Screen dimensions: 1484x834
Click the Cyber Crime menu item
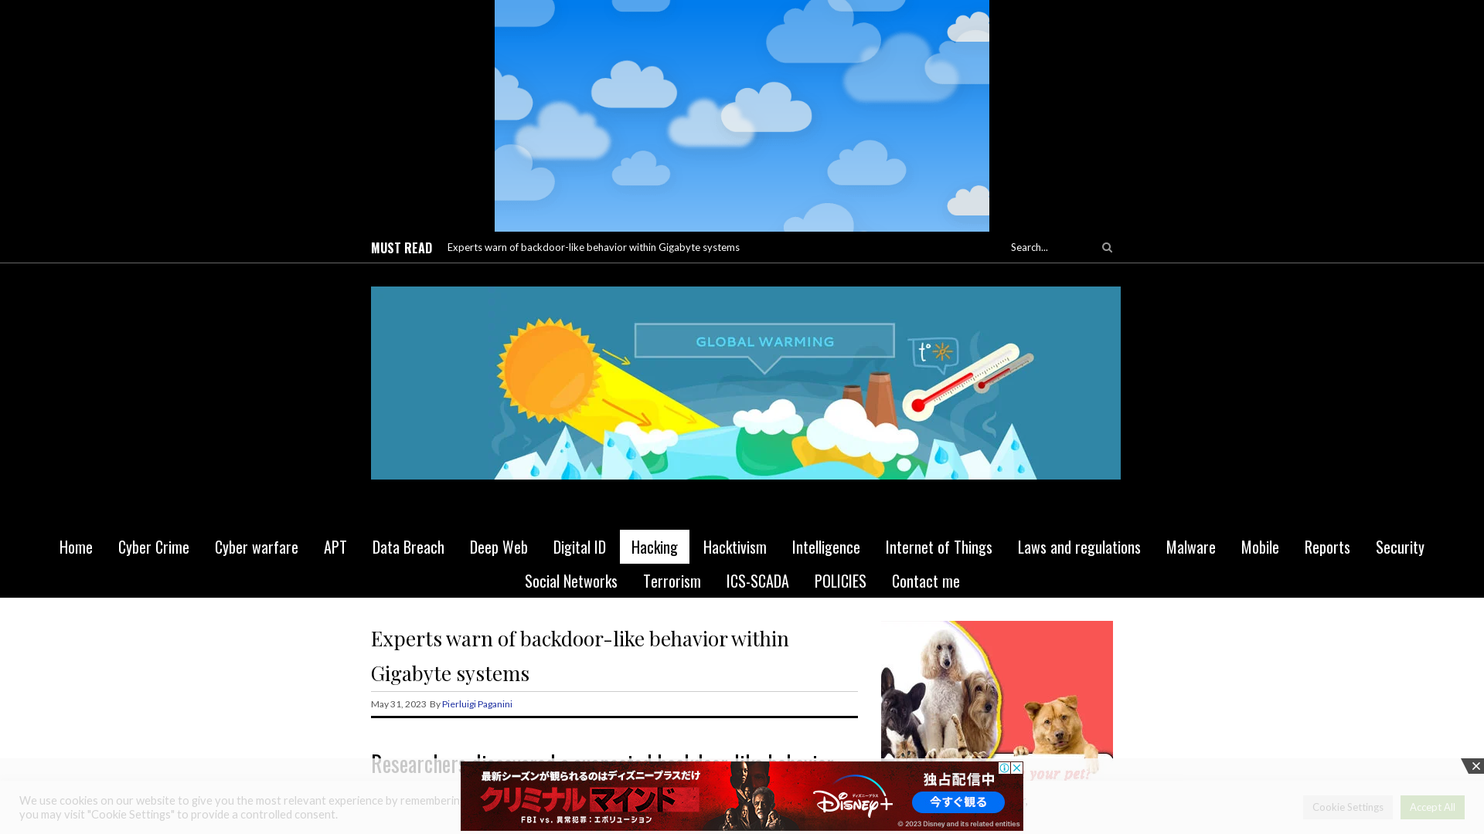(x=153, y=546)
